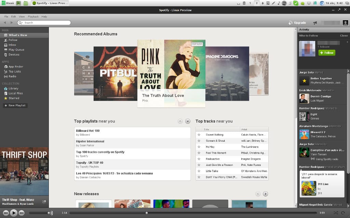This screenshot has width=350, height=218.
Task: Open the Playback menu
Action: coord(33,16)
